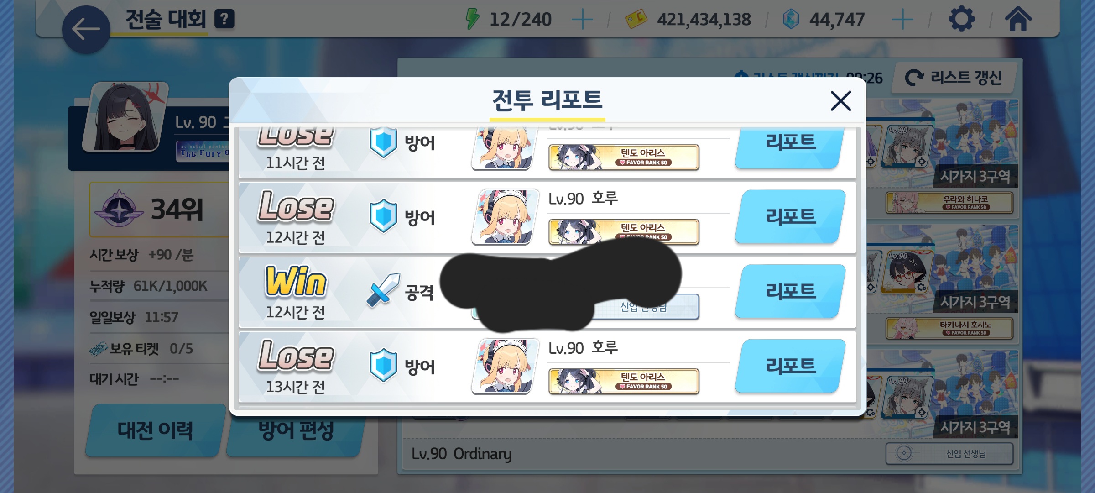This screenshot has width=1095, height=493.
Task: Select the 34위 rank emblem
Action: click(119, 209)
